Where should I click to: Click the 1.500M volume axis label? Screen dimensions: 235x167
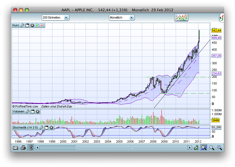[x=216, y=111]
